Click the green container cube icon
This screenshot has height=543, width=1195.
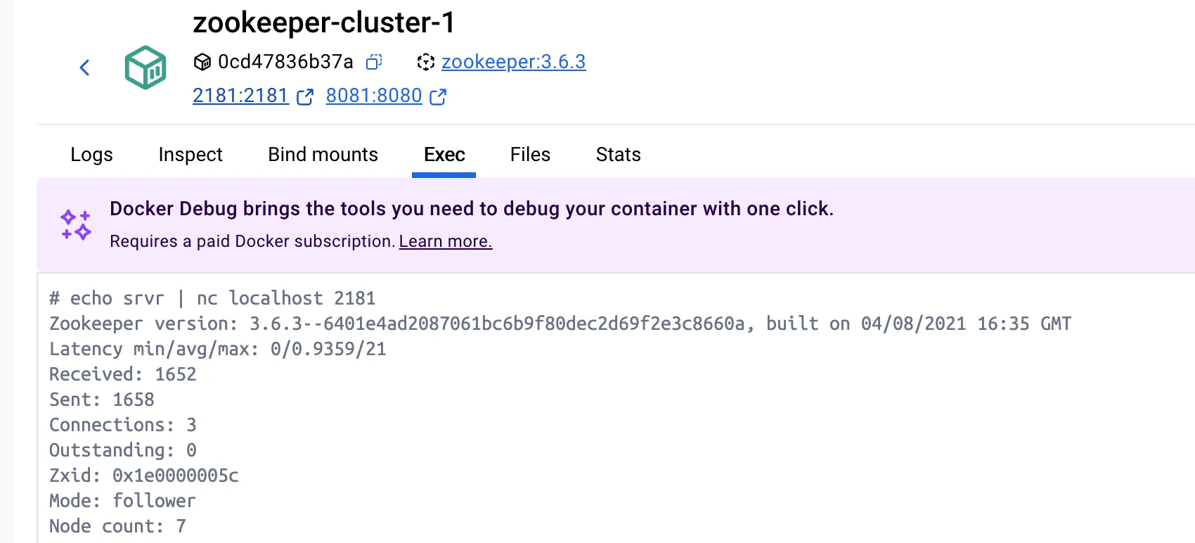click(x=146, y=68)
